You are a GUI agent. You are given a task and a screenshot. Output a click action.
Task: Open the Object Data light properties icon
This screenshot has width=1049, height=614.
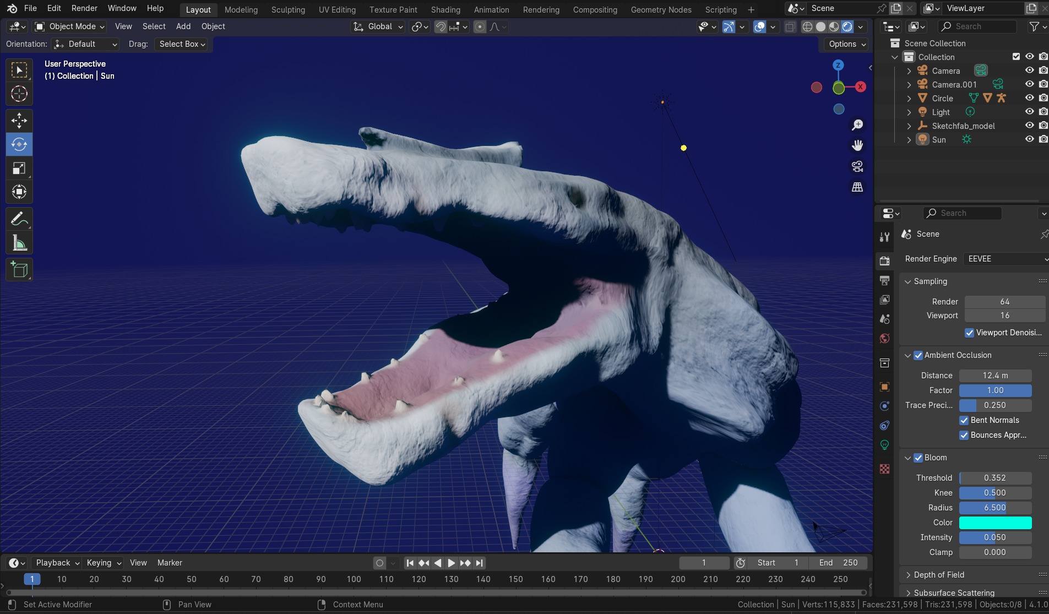(884, 445)
